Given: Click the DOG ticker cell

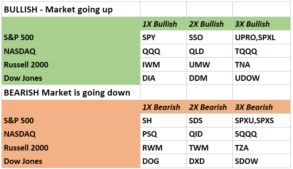Looking at the screenshot, I should pos(163,161).
